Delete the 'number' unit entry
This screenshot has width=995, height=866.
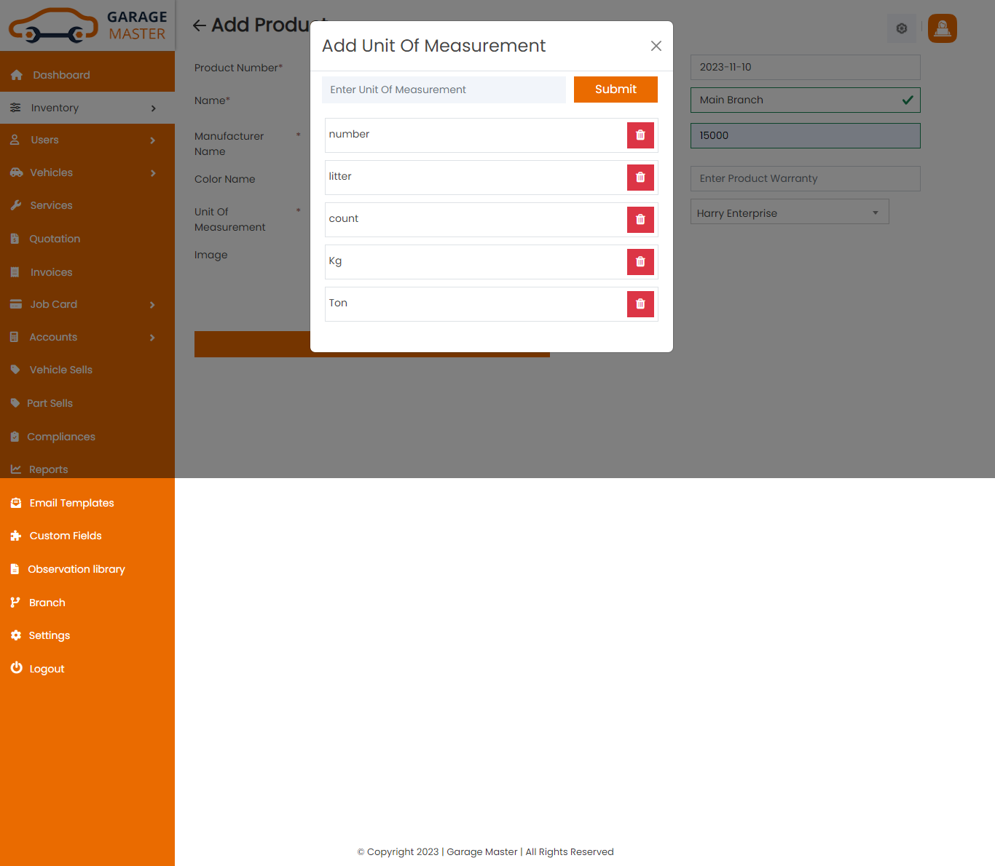pyautogui.click(x=640, y=135)
